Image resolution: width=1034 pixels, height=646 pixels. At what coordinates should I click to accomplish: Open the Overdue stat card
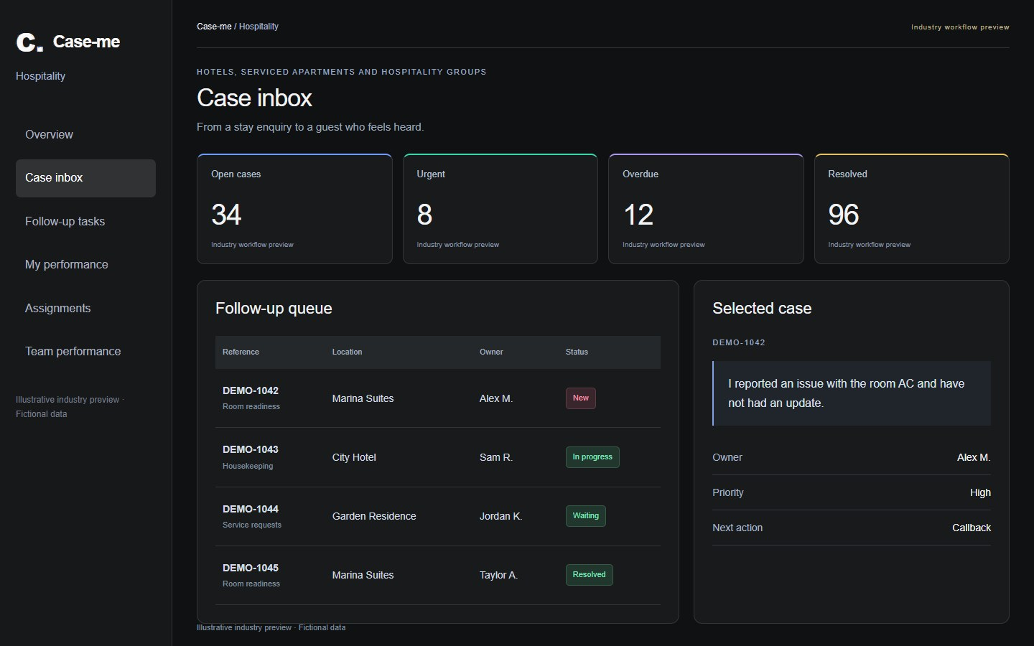pyautogui.click(x=706, y=209)
